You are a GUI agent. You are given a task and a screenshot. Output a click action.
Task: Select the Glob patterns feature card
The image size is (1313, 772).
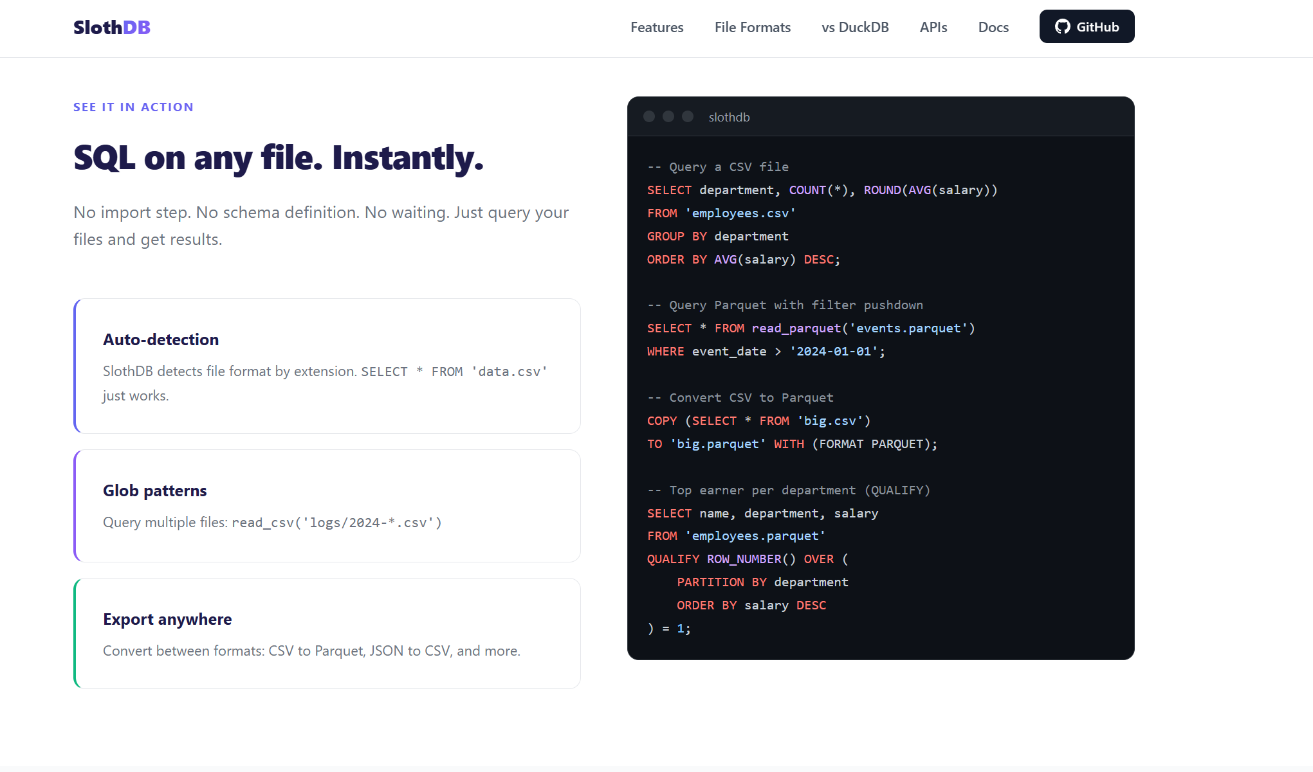[x=327, y=506]
